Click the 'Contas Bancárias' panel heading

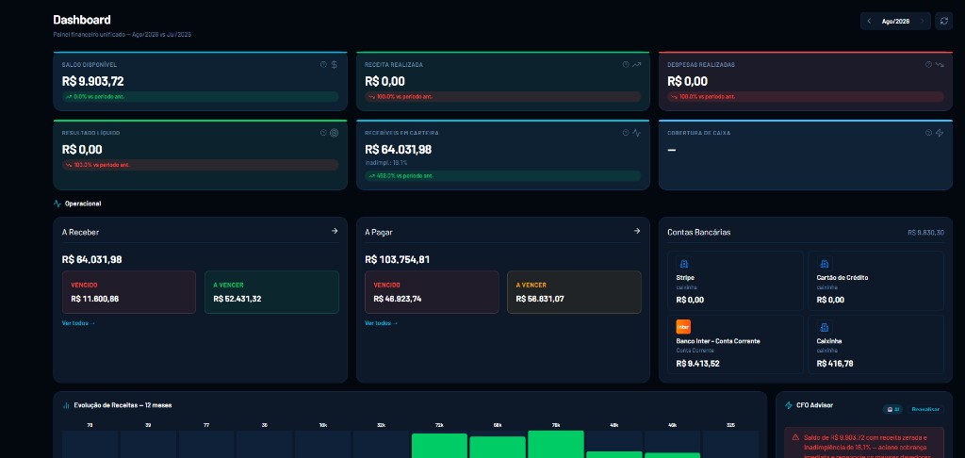tap(699, 232)
